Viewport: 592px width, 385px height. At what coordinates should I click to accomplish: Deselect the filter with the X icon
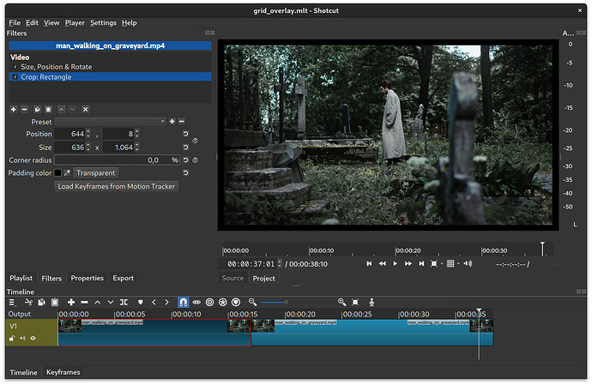[85, 110]
